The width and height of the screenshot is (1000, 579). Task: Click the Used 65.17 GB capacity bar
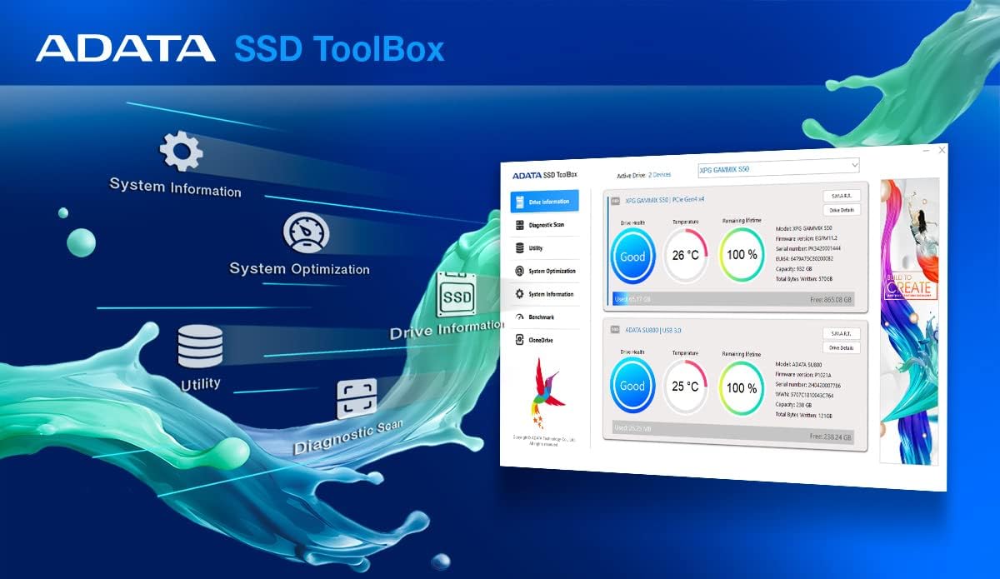click(x=634, y=299)
